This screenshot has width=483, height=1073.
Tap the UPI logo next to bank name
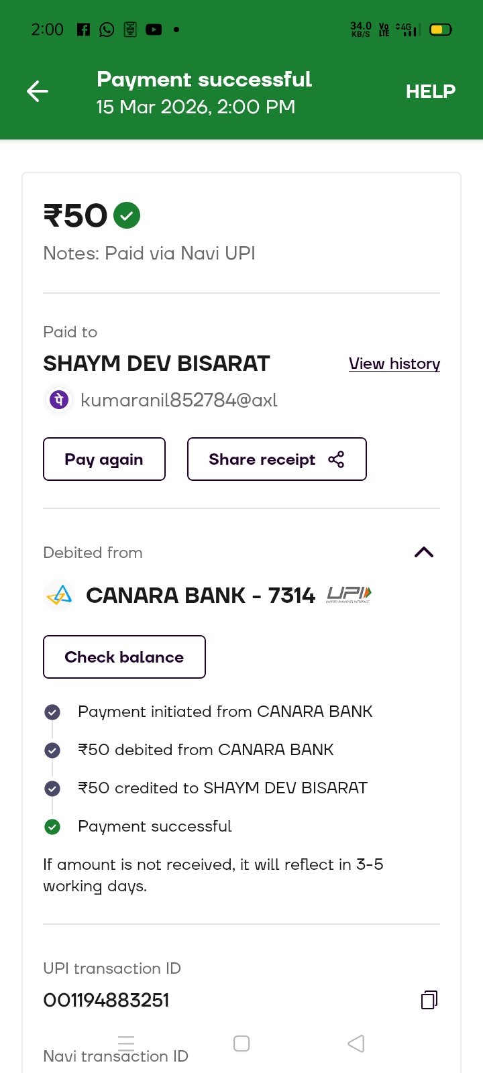point(349,594)
